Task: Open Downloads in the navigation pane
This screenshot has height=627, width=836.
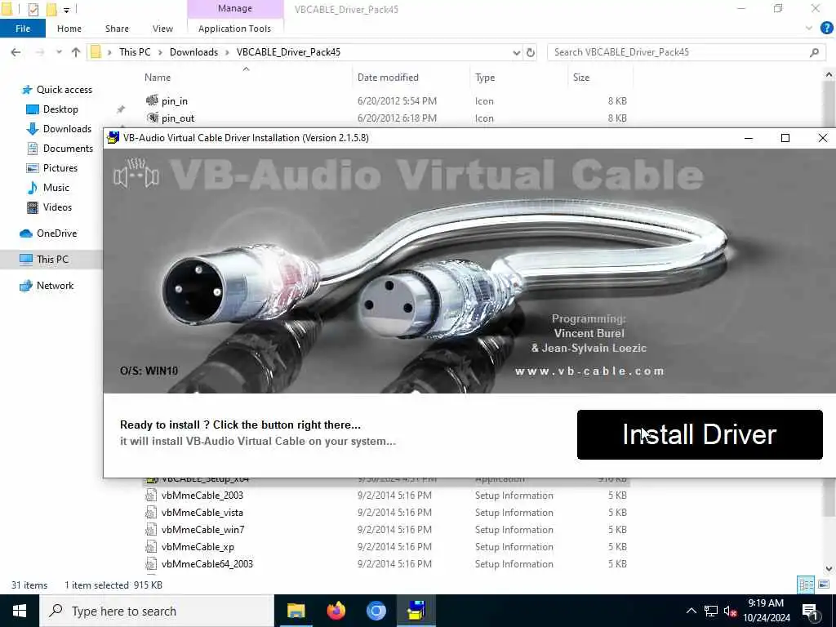Action: [67, 129]
